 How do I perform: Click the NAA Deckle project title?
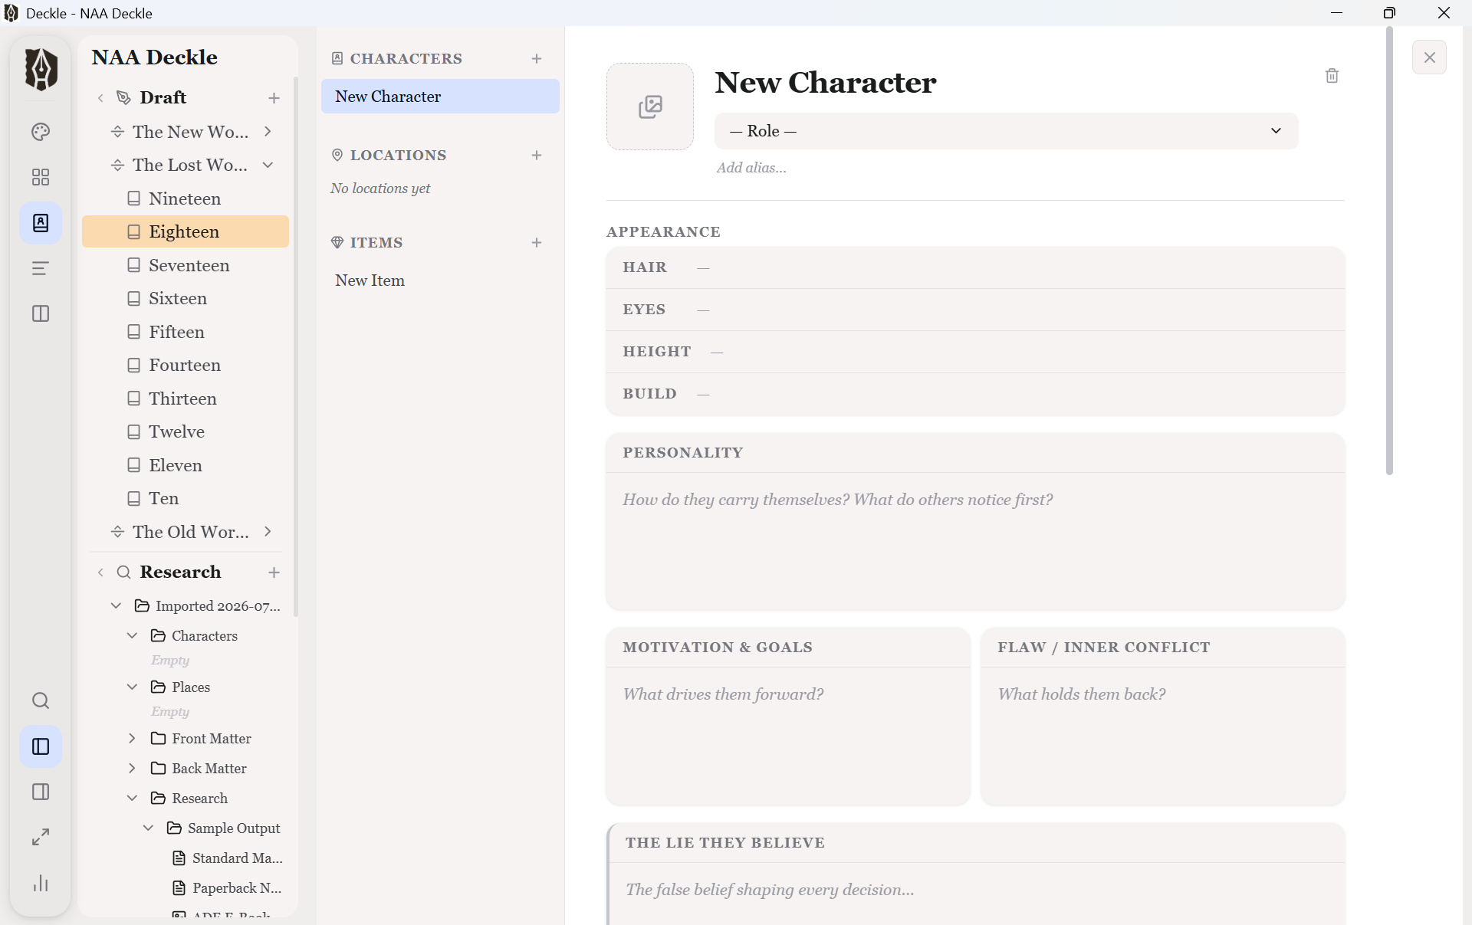pyautogui.click(x=154, y=57)
